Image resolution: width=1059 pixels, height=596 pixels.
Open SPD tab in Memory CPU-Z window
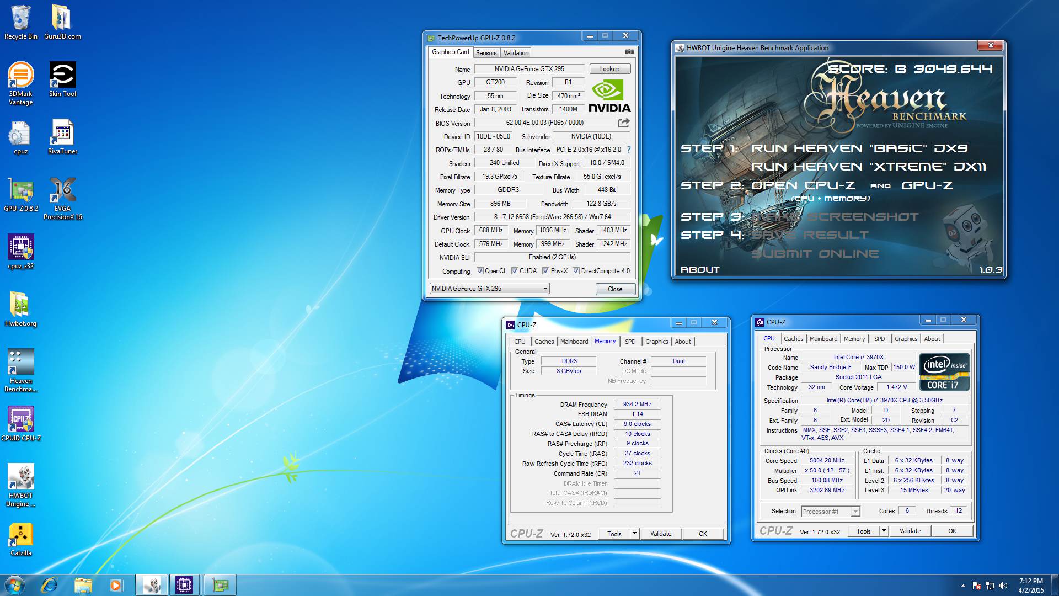click(x=630, y=342)
